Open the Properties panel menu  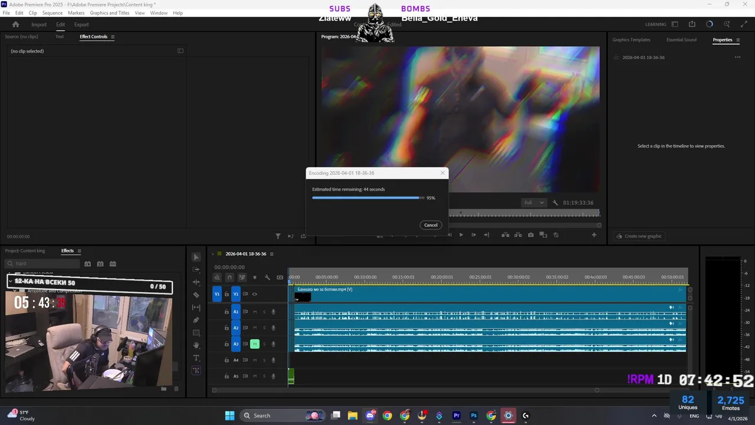(737, 40)
